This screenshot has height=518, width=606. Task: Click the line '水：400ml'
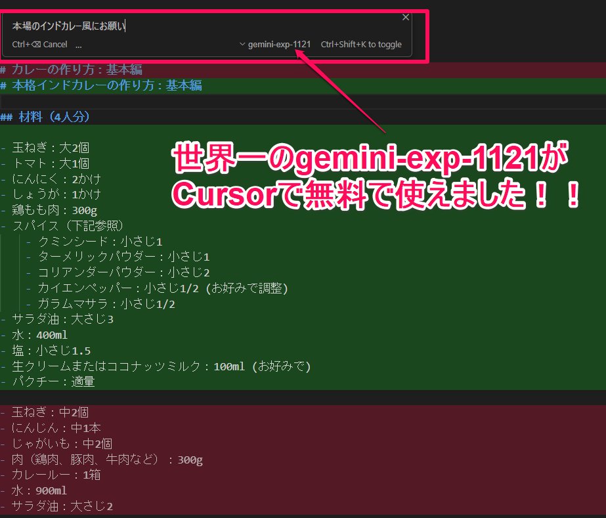(x=40, y=335)
